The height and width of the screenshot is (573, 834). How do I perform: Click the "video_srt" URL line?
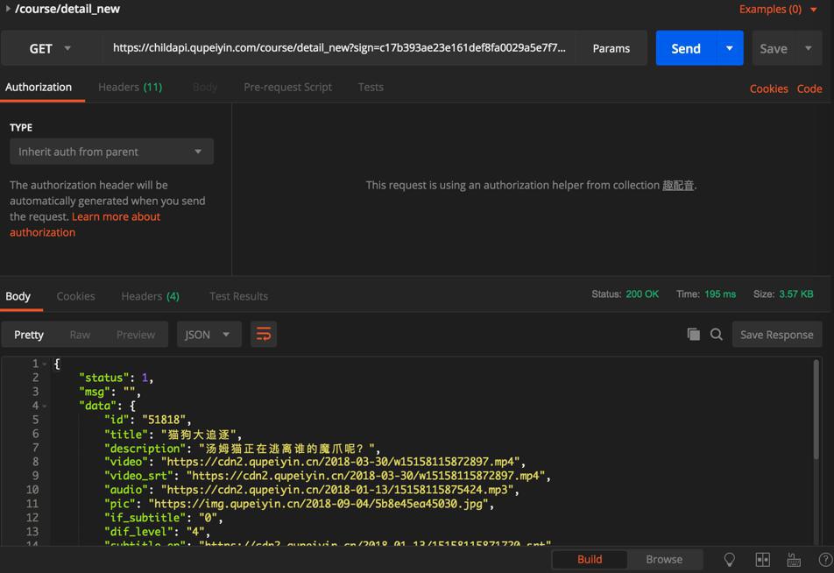pyautogui.click(x=327, y=476)
